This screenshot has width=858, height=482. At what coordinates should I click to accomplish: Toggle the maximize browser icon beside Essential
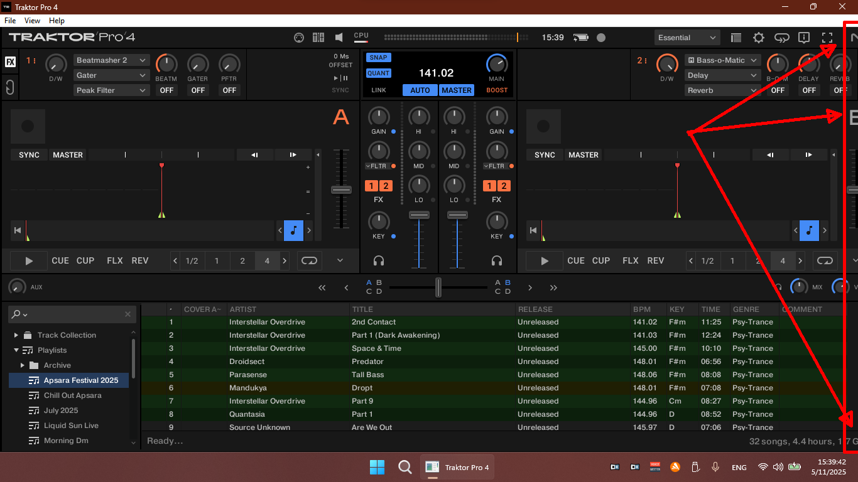coord(736,38)
